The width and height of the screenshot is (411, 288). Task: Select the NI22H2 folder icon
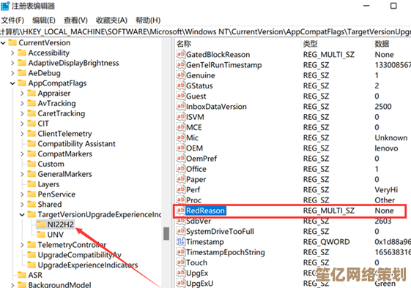pyautogui.click(x=41, y=224)
